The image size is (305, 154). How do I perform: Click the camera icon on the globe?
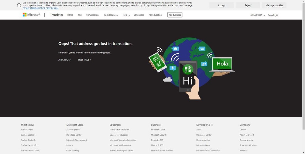tap(175, 49)
